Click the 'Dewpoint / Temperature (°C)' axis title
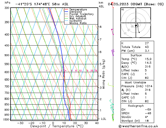Viewport: 166px width, 128px height. pyautogui.click(x=57, y=126)
